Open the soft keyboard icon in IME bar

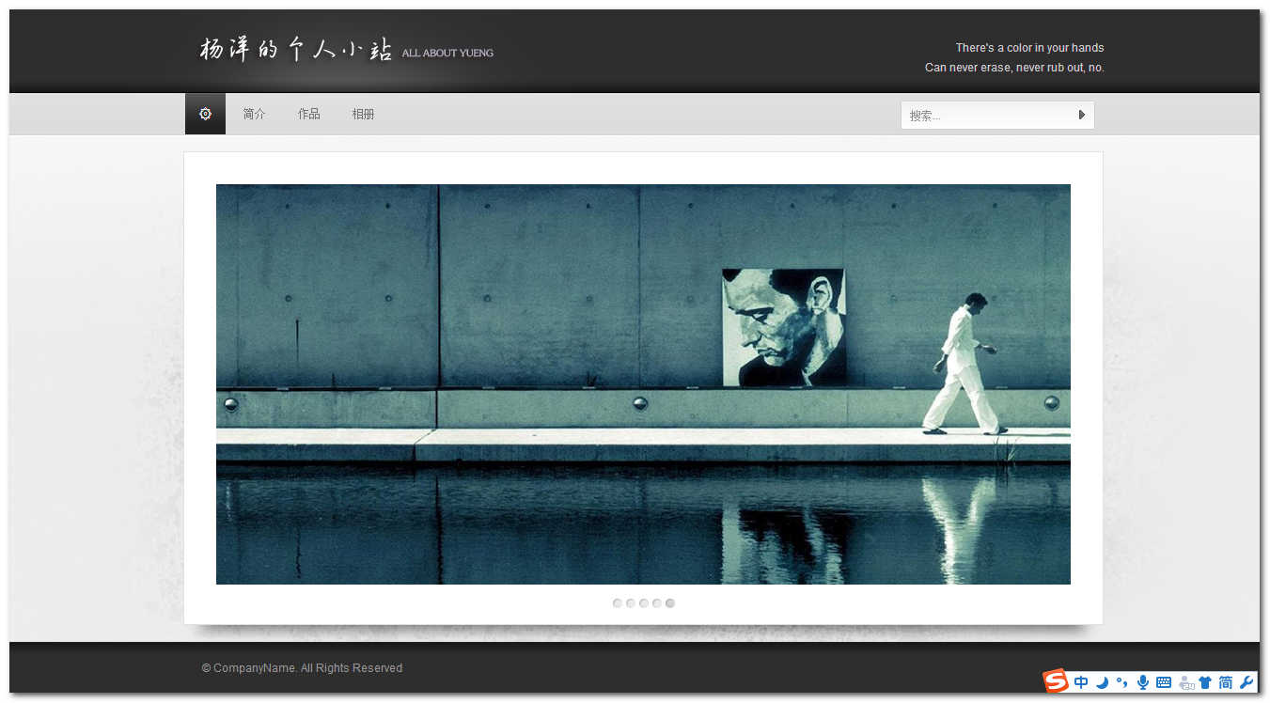tap(1164, 682)
